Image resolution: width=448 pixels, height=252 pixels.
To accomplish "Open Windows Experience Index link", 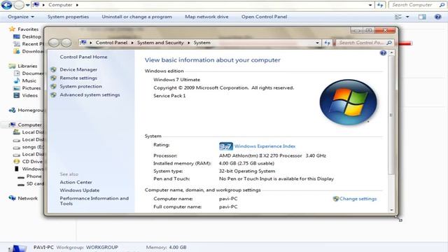I will pos(265,146).
